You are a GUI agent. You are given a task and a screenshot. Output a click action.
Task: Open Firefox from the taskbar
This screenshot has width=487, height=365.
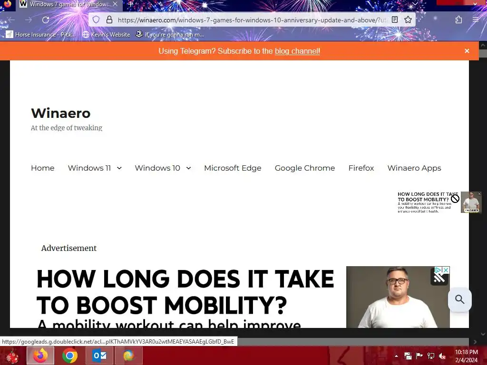pos(40,355)
